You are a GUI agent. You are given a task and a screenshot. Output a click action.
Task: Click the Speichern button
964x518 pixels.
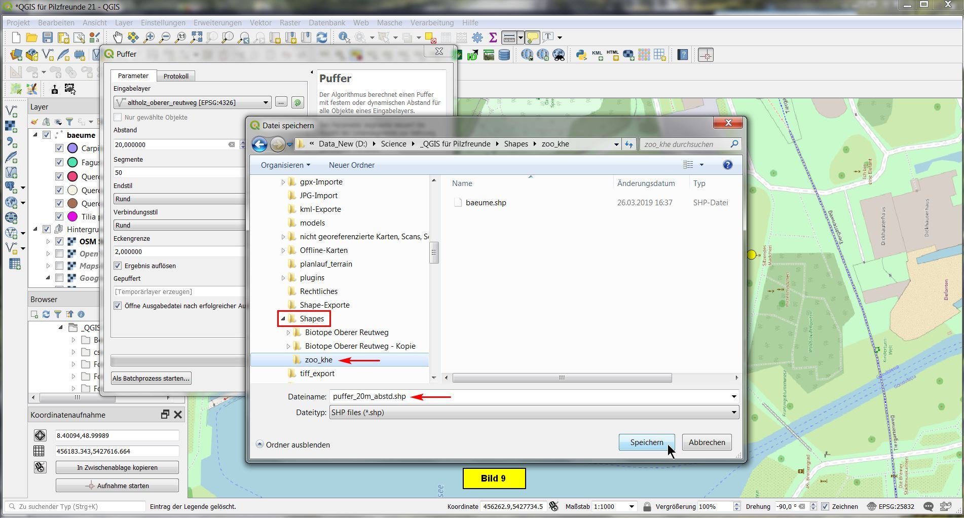point(646,442)
